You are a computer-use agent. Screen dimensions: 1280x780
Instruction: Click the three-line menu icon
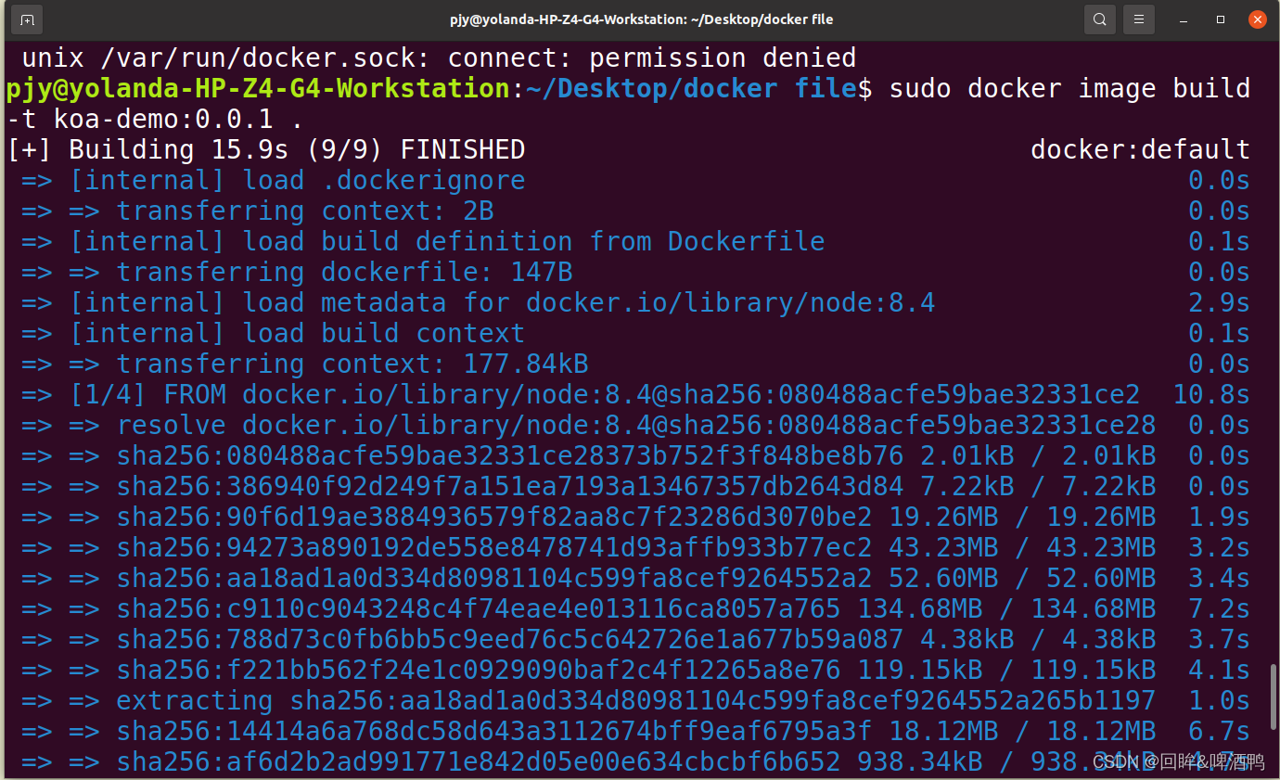tap(1139, 19)
